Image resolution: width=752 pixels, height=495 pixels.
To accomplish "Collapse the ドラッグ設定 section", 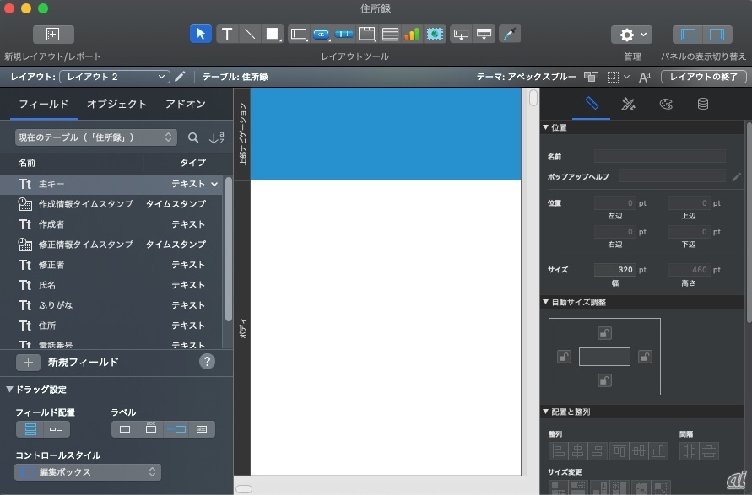I will 10,390.
